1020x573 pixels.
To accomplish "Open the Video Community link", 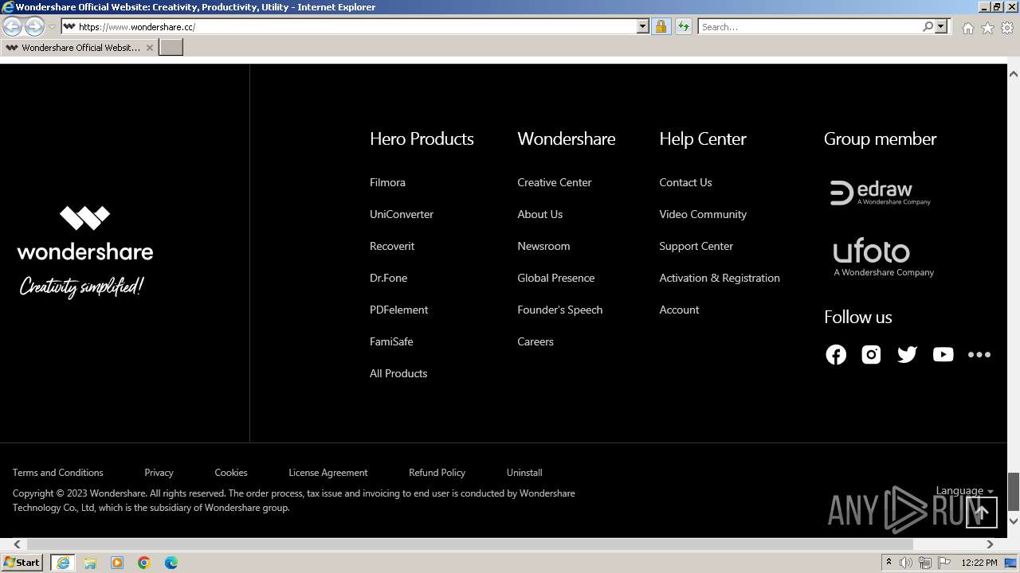I will (x=703, y=214).
